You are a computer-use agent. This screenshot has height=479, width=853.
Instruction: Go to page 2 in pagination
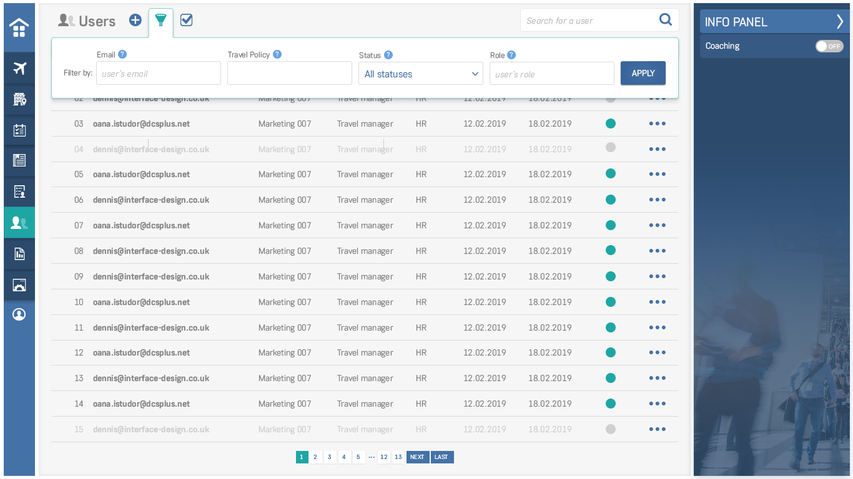[315, 457]
